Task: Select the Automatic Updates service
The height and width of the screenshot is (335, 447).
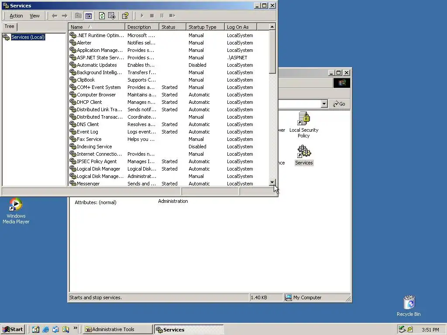Action: coord(96,65)
